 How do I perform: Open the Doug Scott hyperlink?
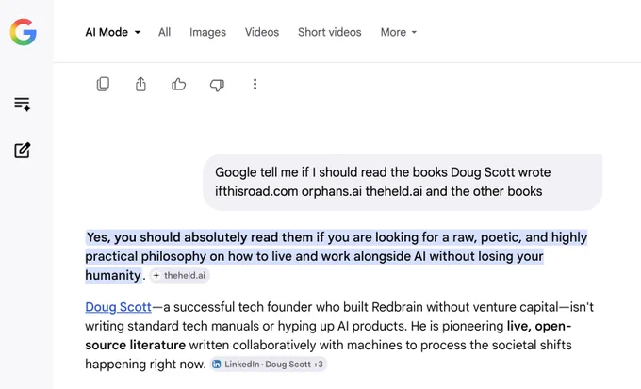(x=118, y=307)
